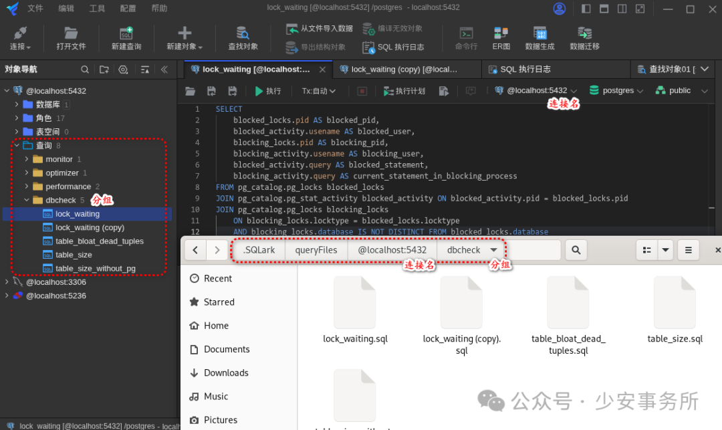The width and height of the screenshot is (722, 430).
Task: Open Starred in file manager sidebar
Action: pos(219,302)
